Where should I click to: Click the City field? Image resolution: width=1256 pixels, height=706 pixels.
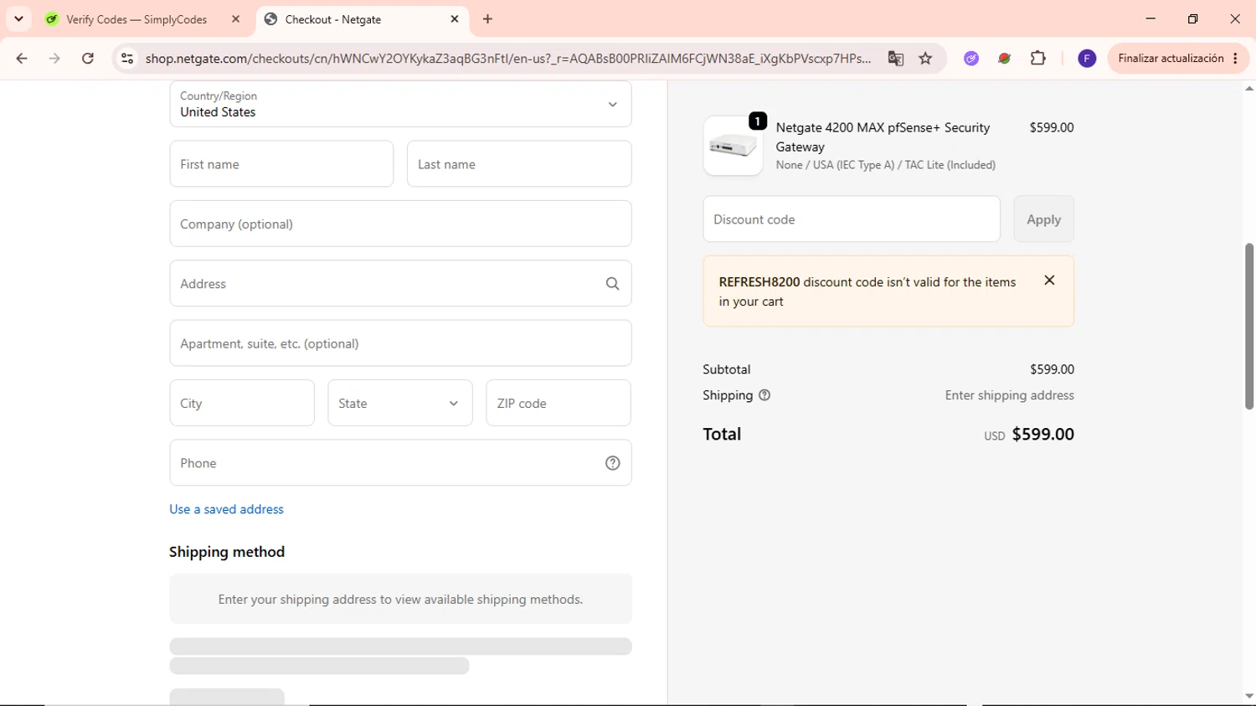coord(242,403)
